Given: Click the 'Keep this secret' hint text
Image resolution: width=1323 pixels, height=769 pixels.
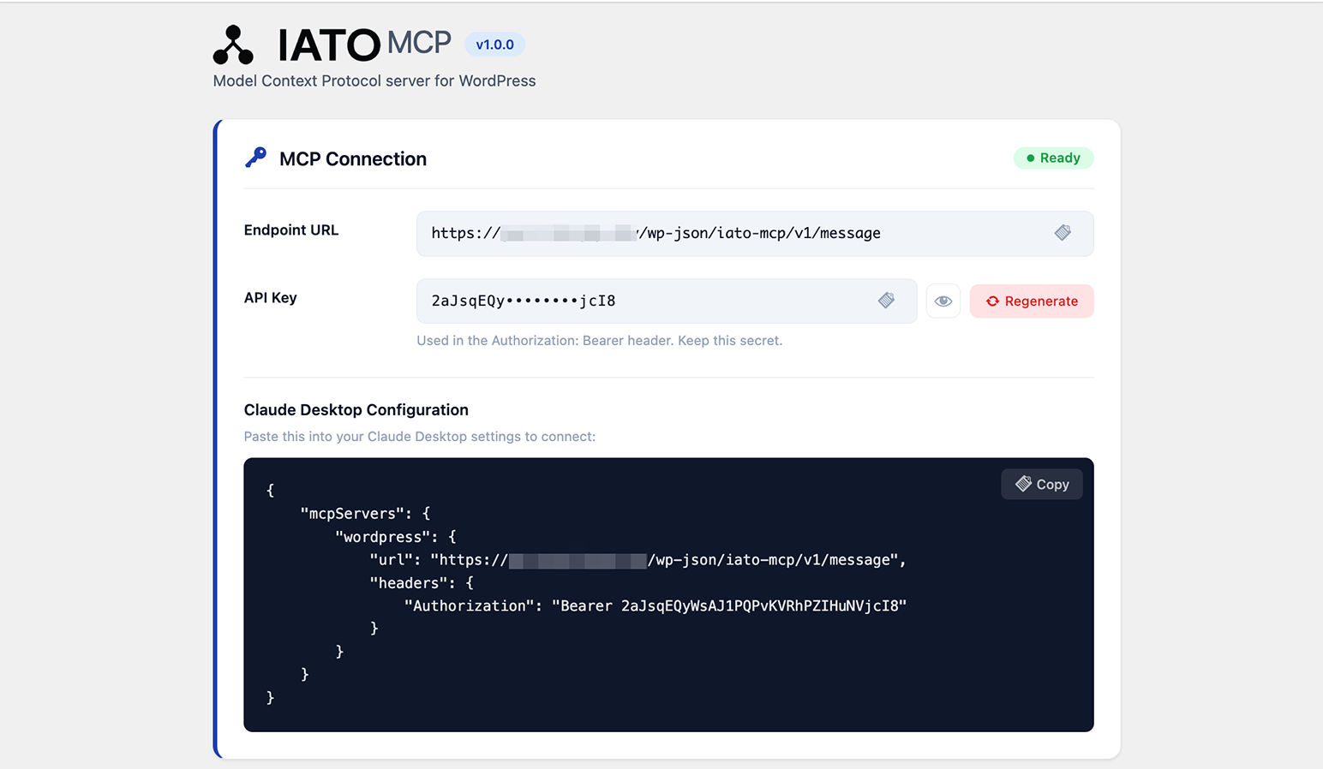Looking at the screenshot, I should click(x=730, y=340).
